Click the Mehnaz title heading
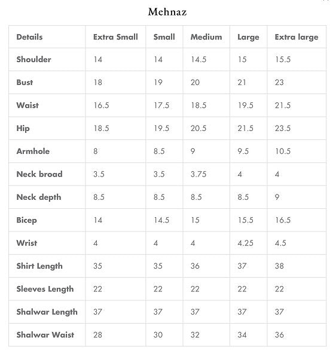Viewport: 336px width, 362px height. coord(167,12)
